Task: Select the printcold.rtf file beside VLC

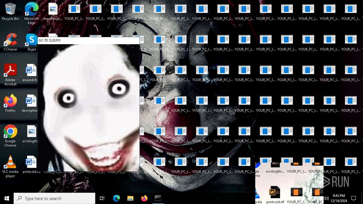Action: point(31,164)
